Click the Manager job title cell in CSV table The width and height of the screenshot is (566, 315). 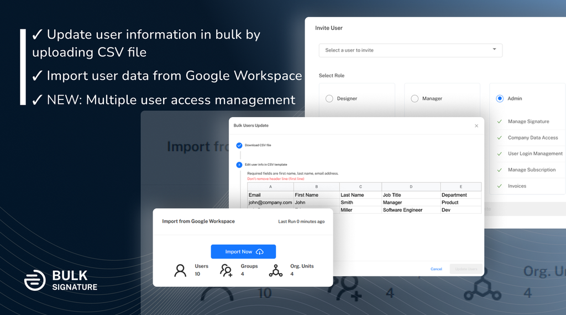411,202
